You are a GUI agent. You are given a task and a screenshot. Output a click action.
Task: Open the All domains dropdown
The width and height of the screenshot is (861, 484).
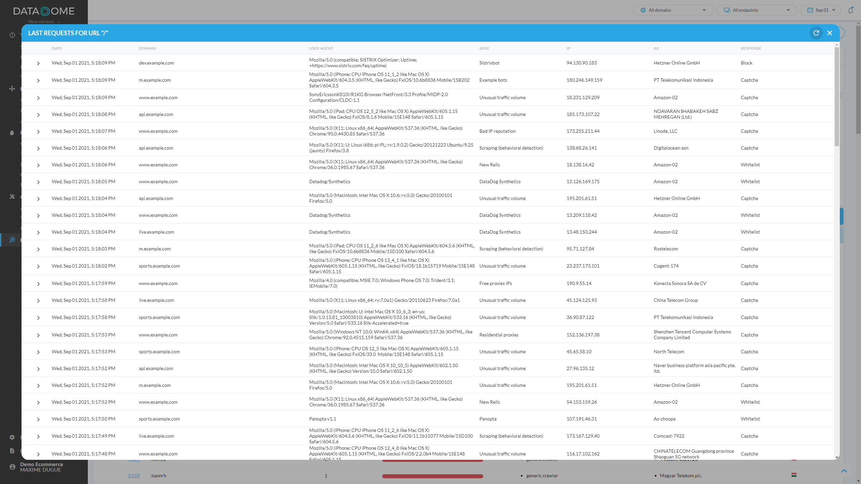673,10
